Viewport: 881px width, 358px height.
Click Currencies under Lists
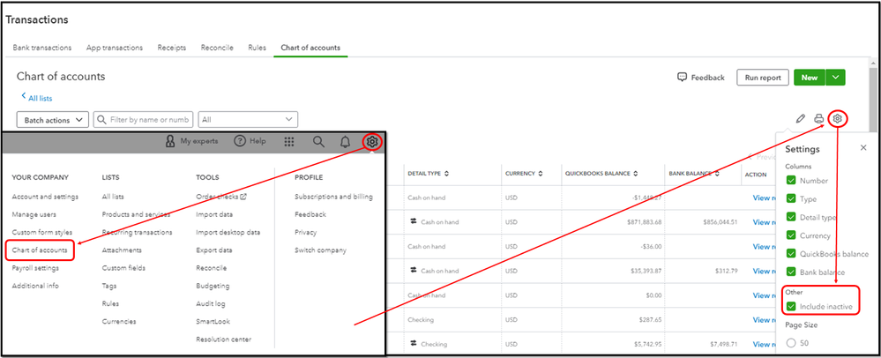[118, 322]
